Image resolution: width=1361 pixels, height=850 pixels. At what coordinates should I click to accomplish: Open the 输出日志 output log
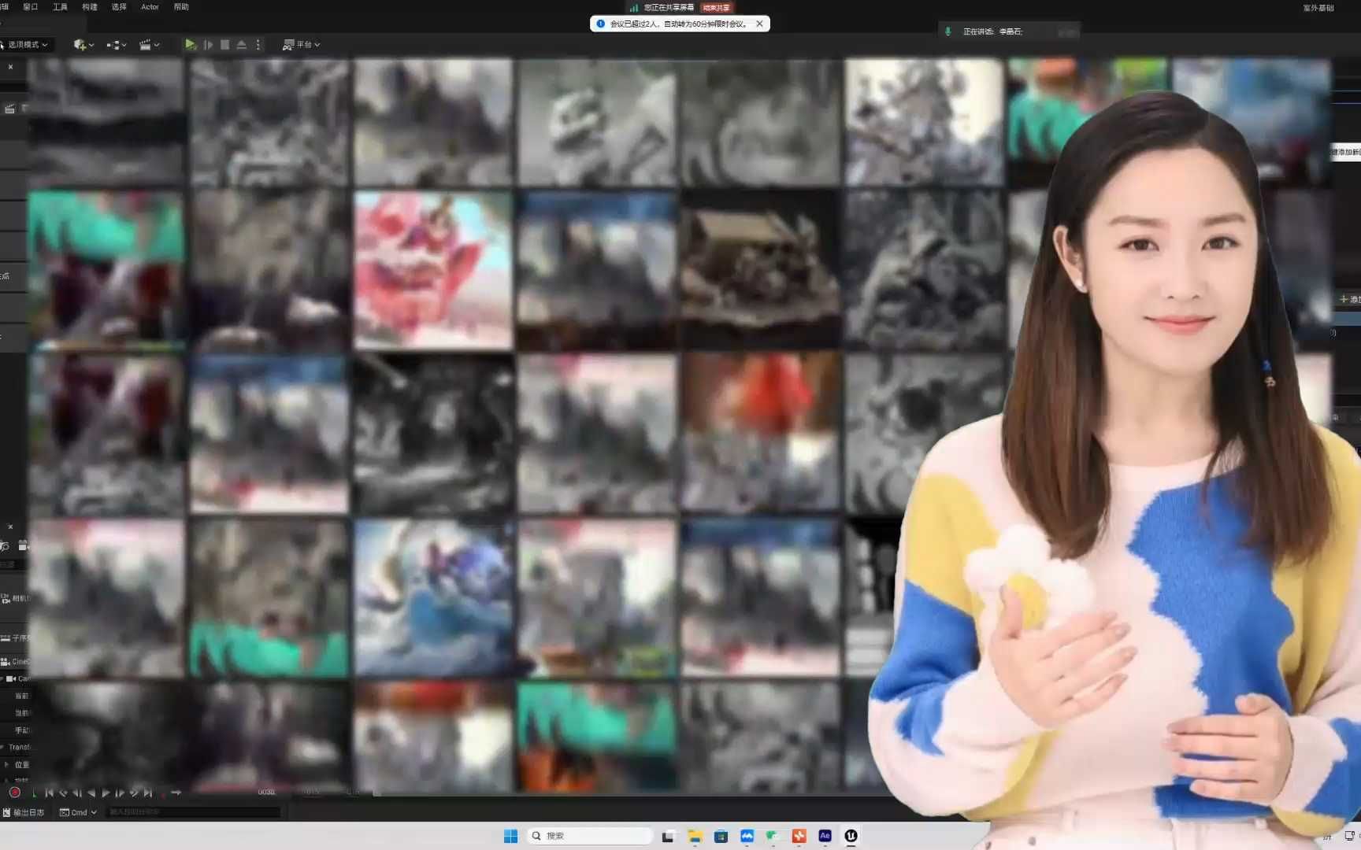[24, 812]
